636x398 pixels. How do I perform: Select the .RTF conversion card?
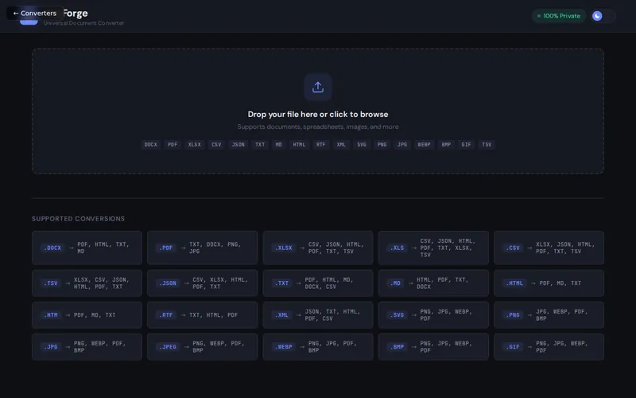(203, 314)
